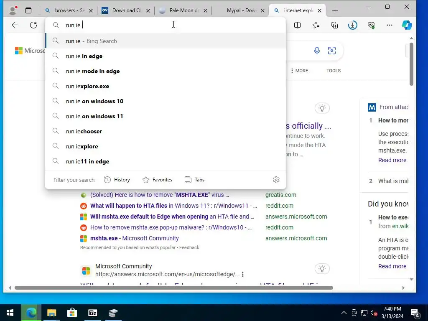
Task: Open the greatis.com source link
Action: click(x=280, y=195)
